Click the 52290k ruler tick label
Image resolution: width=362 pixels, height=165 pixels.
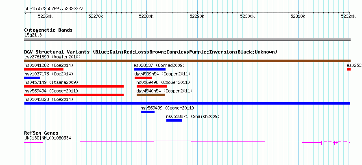click(197, 16)
